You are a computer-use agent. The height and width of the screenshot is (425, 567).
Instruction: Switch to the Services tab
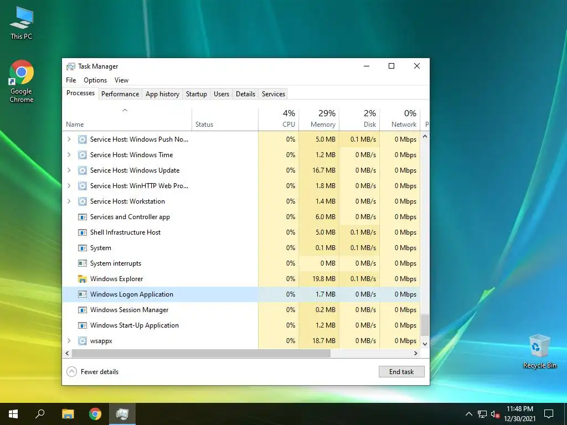tap(274, 94)
